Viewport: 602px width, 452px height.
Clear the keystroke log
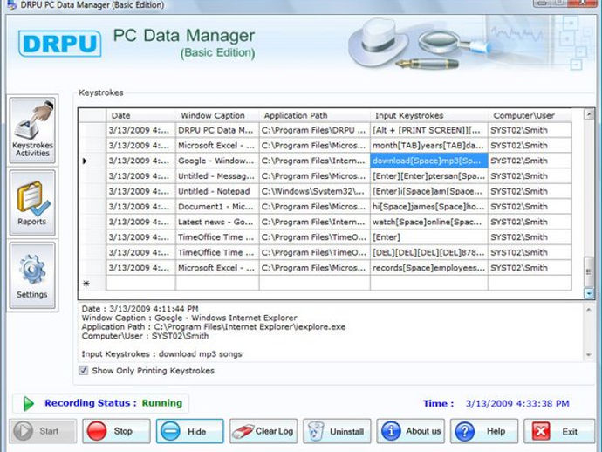pyautogui.click(x=263, y=431)
